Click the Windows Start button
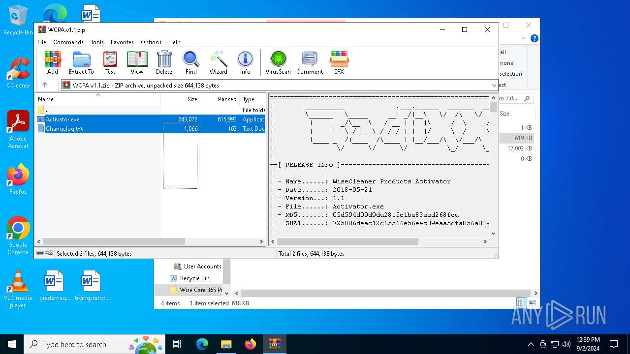 pos(12,344)
